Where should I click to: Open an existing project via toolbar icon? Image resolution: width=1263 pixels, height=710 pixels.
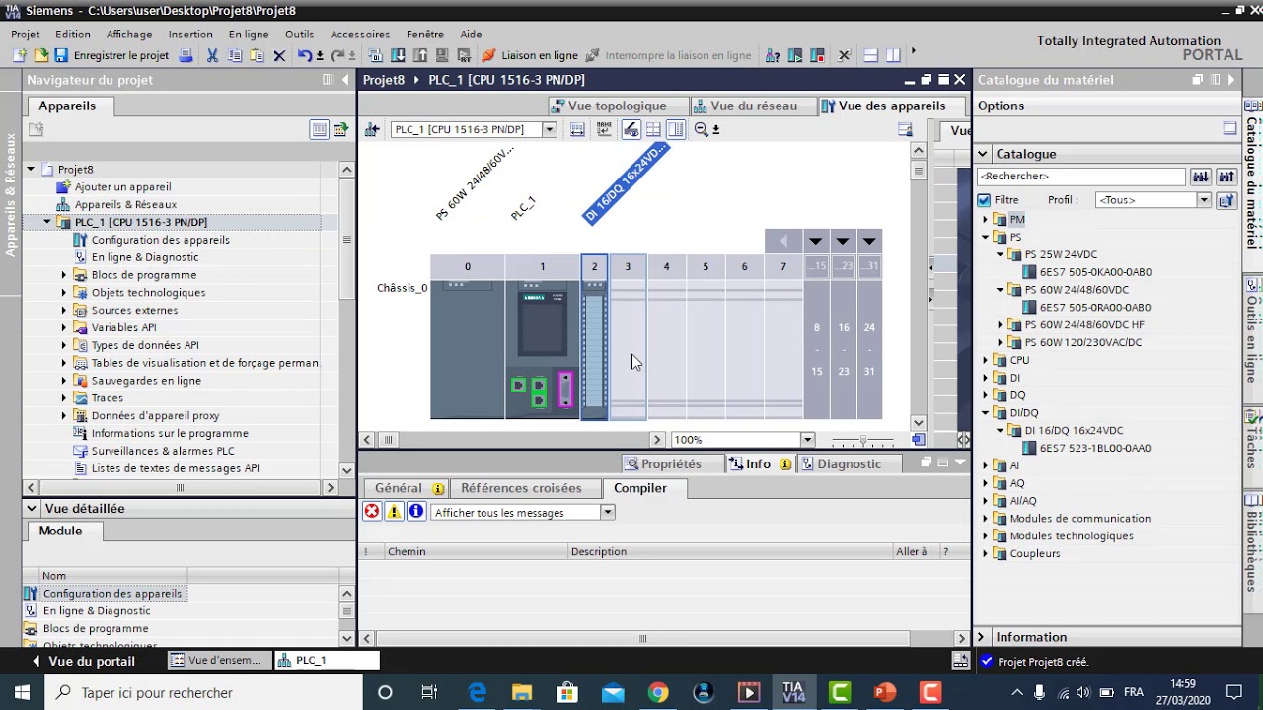(x=40, y=56)
